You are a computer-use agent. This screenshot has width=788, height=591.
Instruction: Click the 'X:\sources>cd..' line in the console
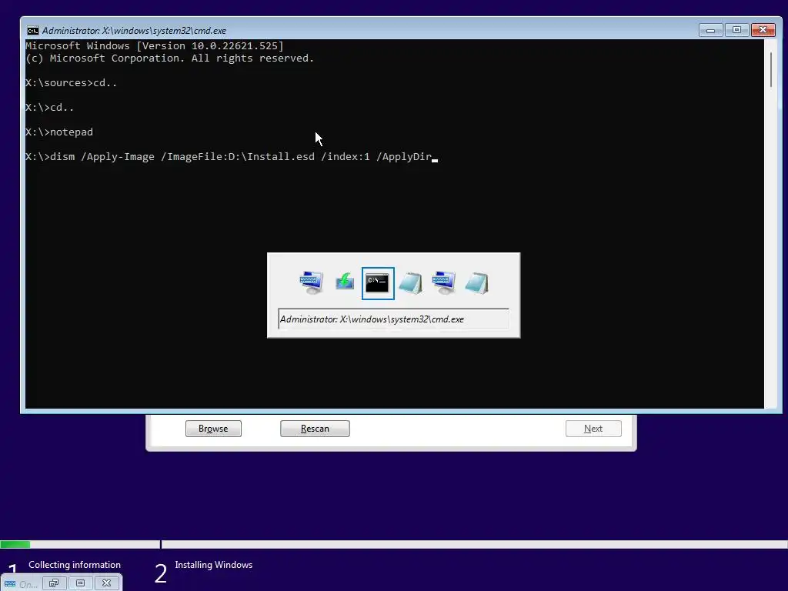(x=72, y=83)
